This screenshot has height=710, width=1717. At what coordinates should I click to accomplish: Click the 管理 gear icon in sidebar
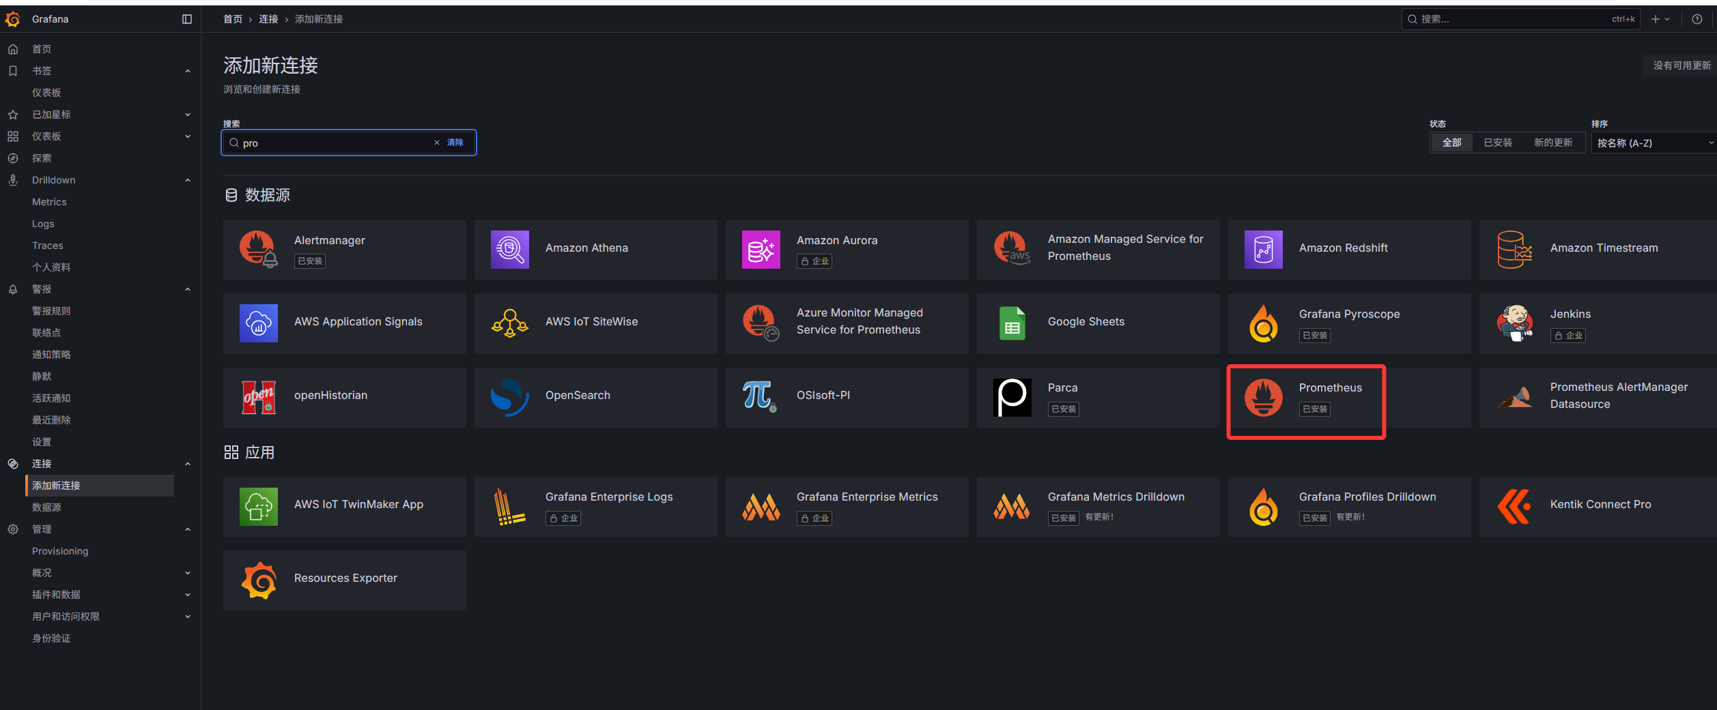tap(13, 529)
